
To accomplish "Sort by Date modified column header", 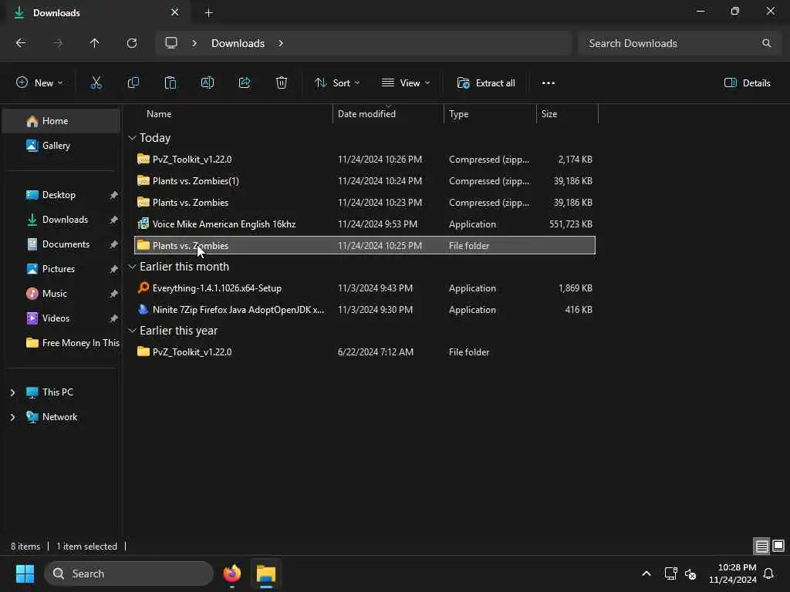I will tap(388, 114).
